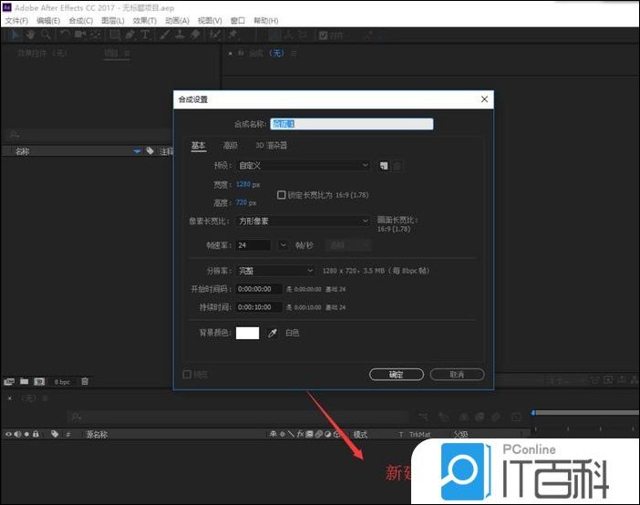Enable the 锁定长宽比 checkbox
The height and width of the screenshot is (505, 640).
(281, 194)
